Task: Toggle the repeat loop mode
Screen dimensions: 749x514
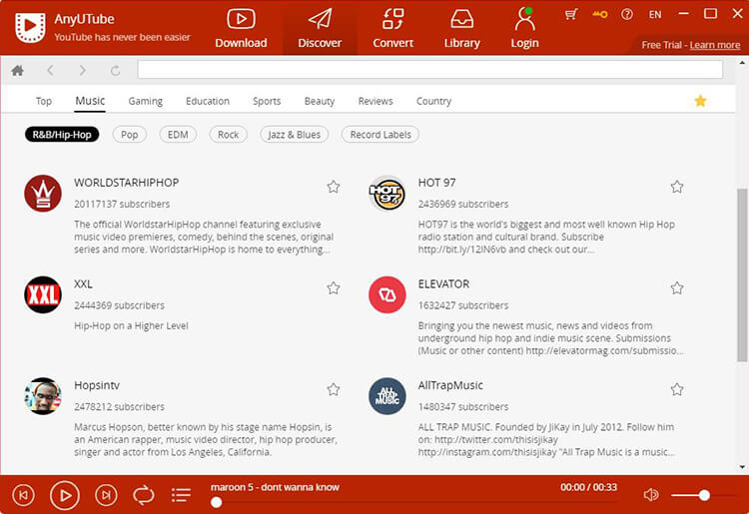Action: click(143, 495)
